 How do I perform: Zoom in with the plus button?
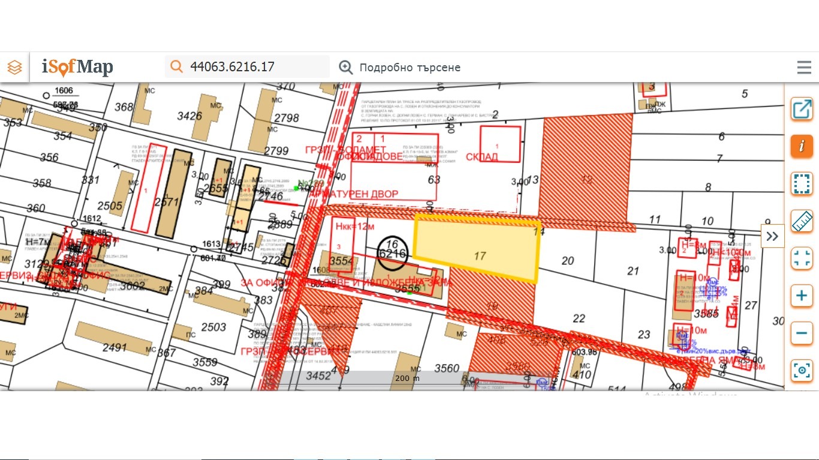[802, 296]
